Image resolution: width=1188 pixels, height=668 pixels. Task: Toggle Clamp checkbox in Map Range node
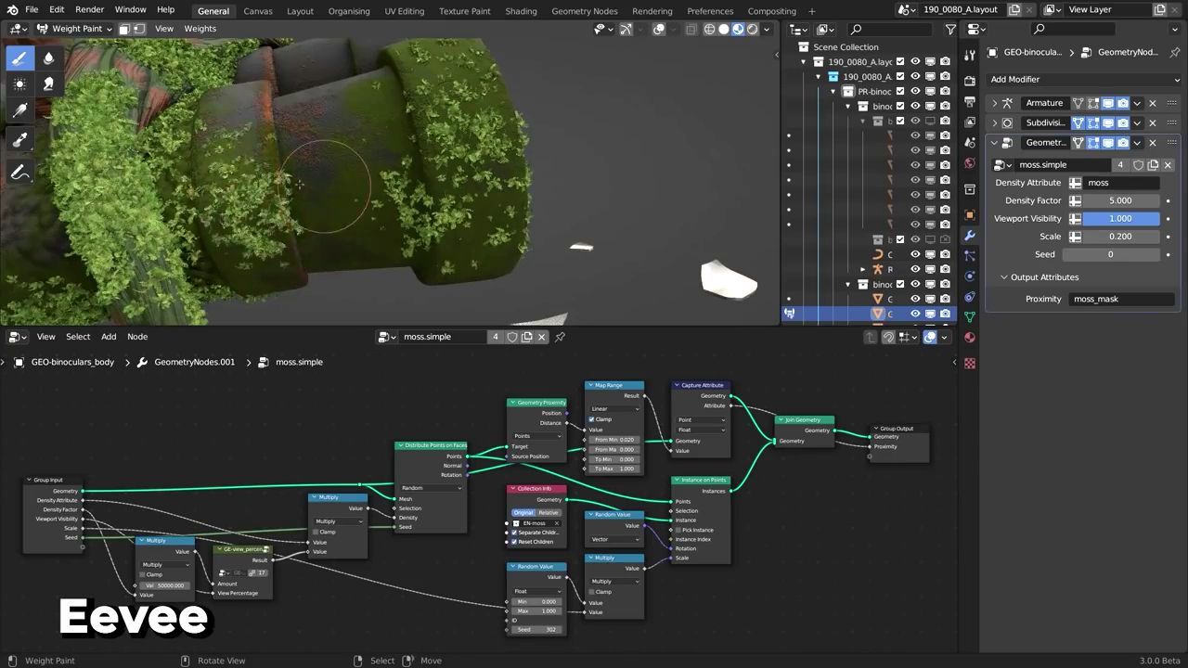591,419
